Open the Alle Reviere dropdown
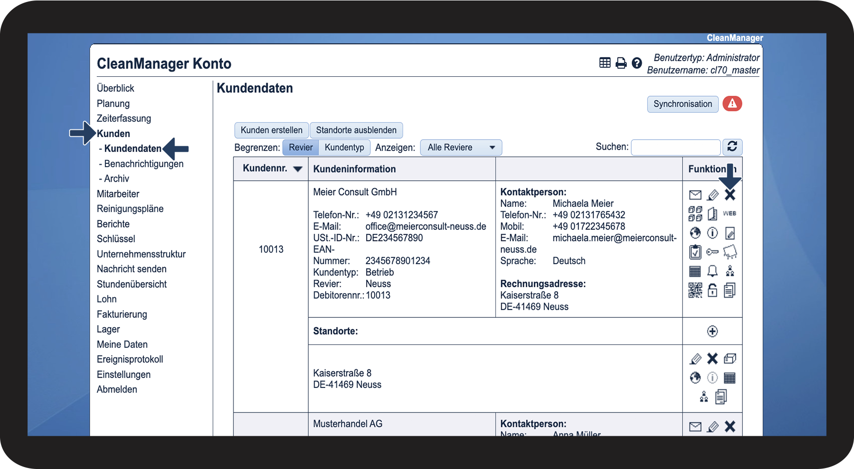Screen dimensions: 854x469 (x=461, y=148)
